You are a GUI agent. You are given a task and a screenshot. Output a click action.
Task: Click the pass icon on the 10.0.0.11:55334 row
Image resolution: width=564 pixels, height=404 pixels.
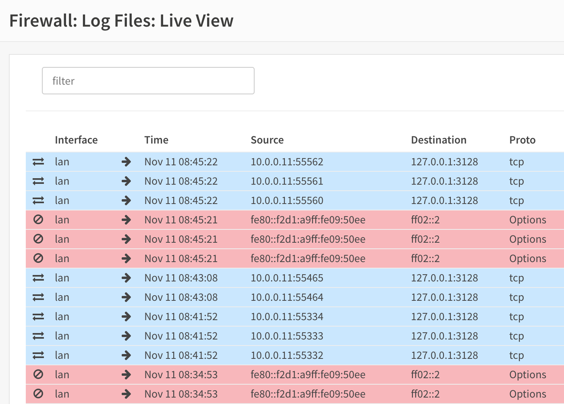pos(39,317)
